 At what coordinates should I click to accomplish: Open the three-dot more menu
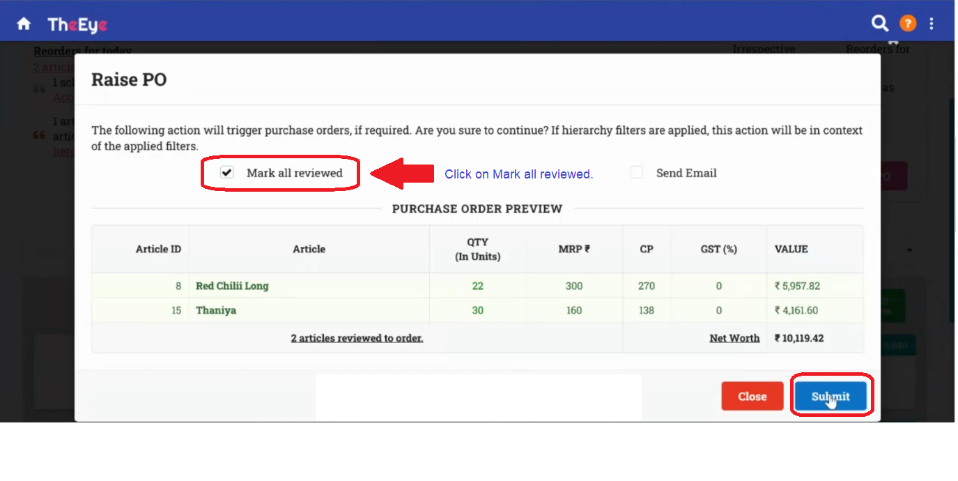[x=932, y=24]
